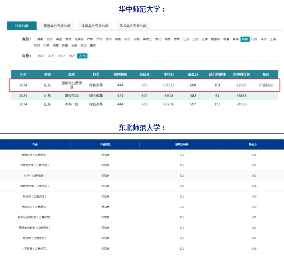Image resolution: width=284 pixels, height=260 pixels.
Task: Click average score 607.16
Action: pos(169,104)
